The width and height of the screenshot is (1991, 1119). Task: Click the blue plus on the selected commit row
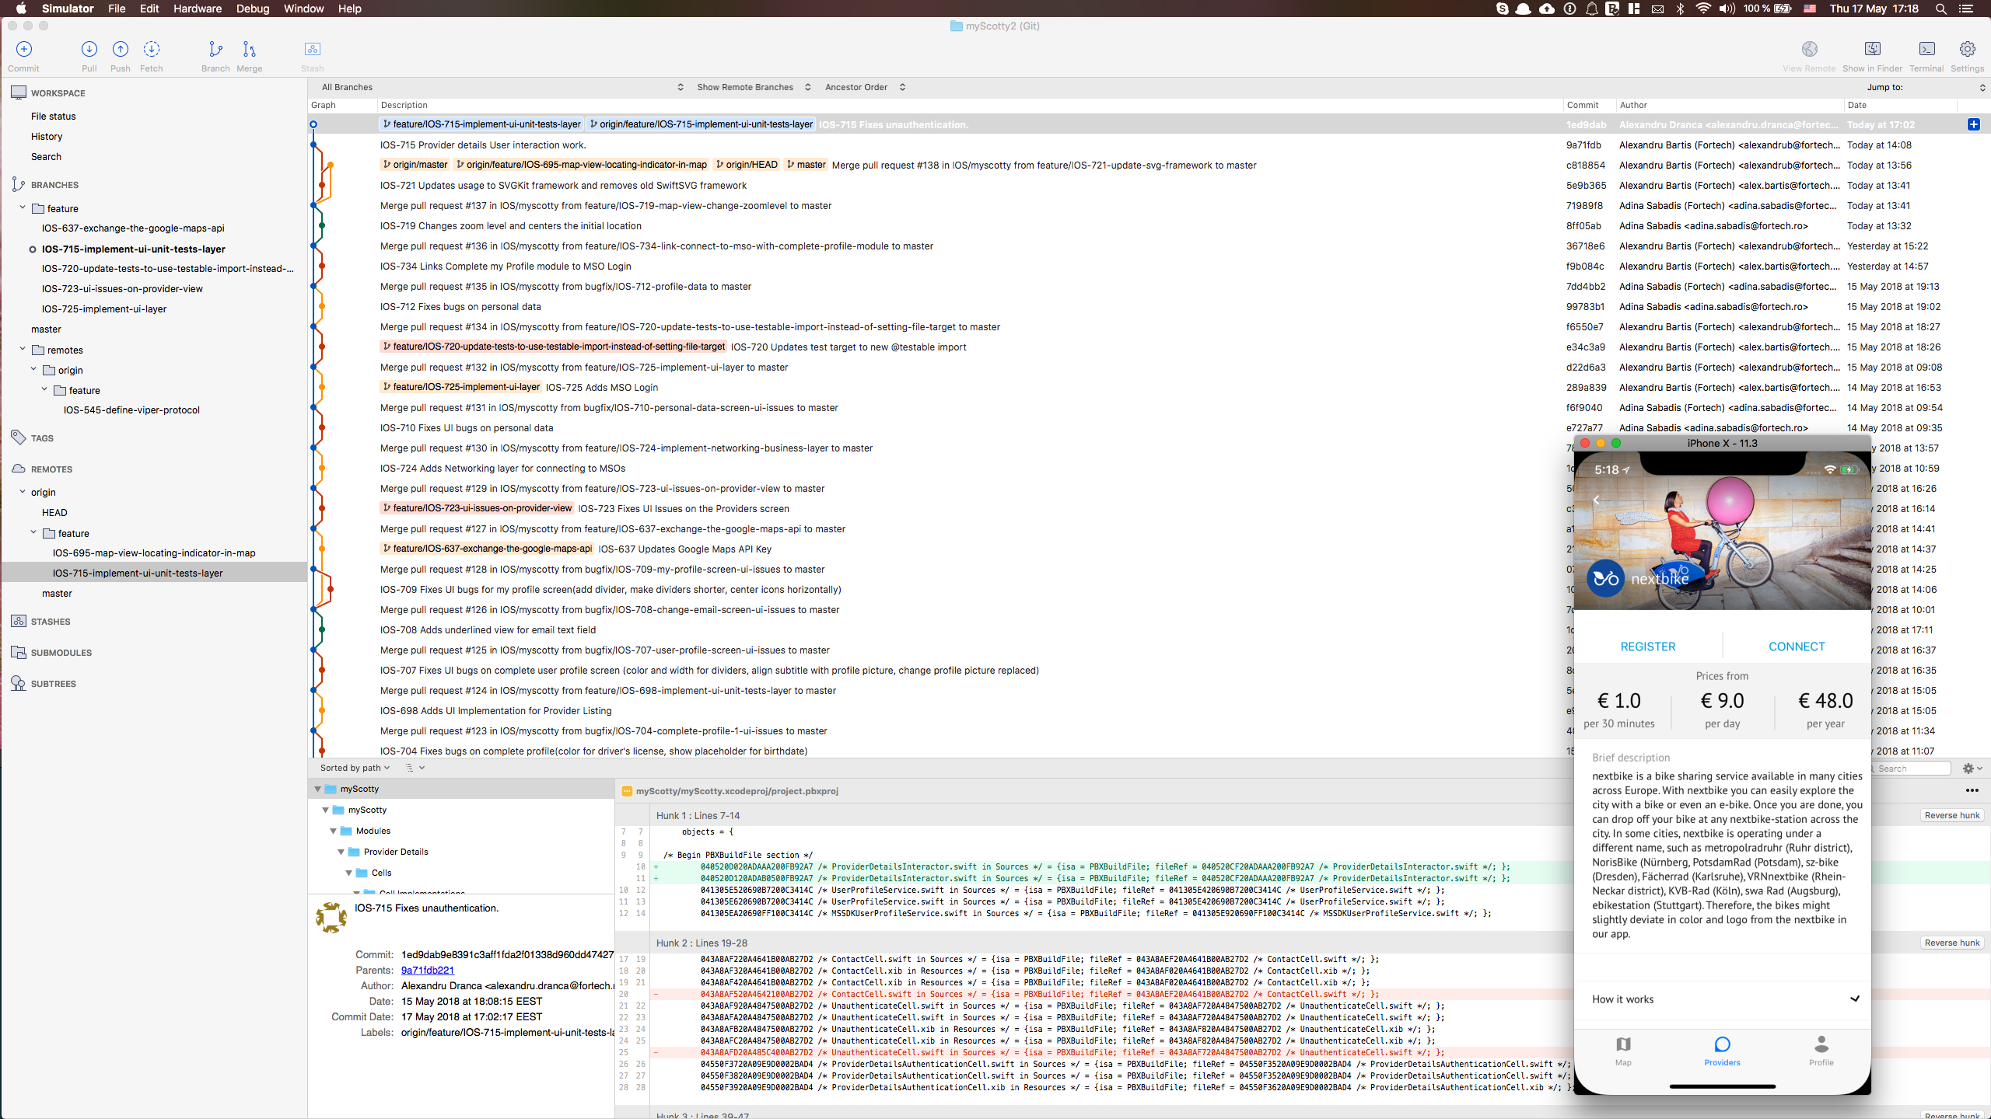1974,124
